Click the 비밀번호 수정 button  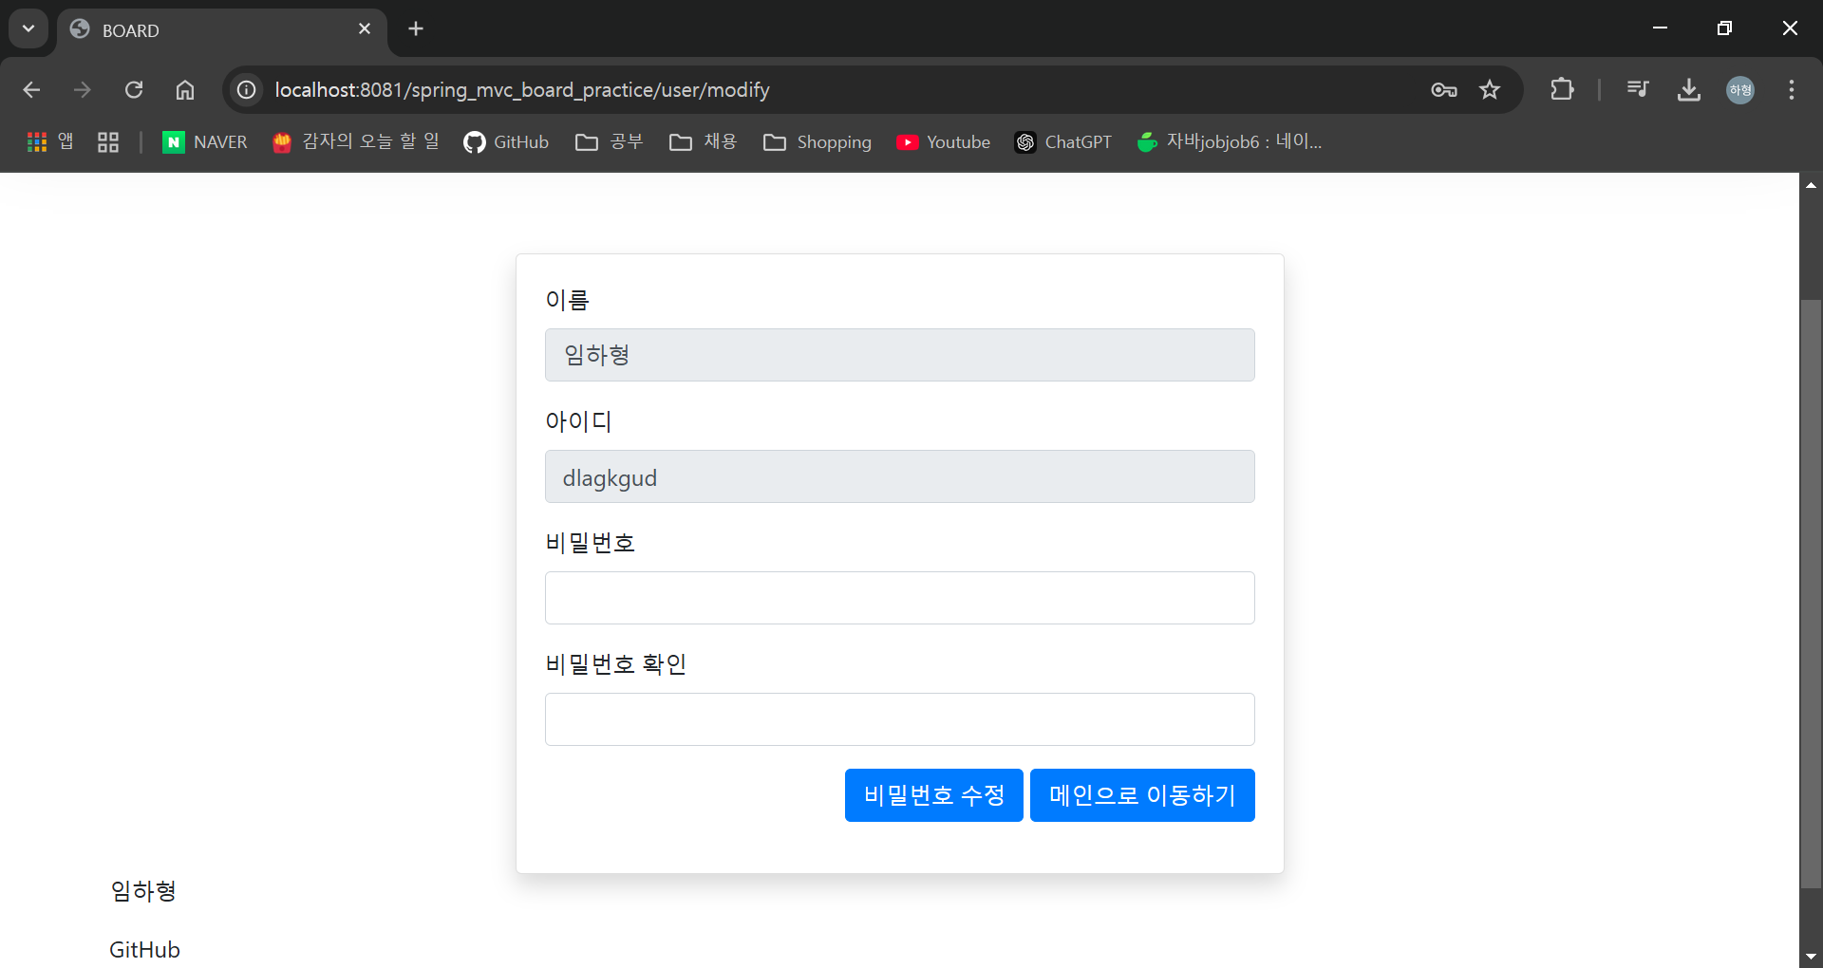tap(934, 795)
